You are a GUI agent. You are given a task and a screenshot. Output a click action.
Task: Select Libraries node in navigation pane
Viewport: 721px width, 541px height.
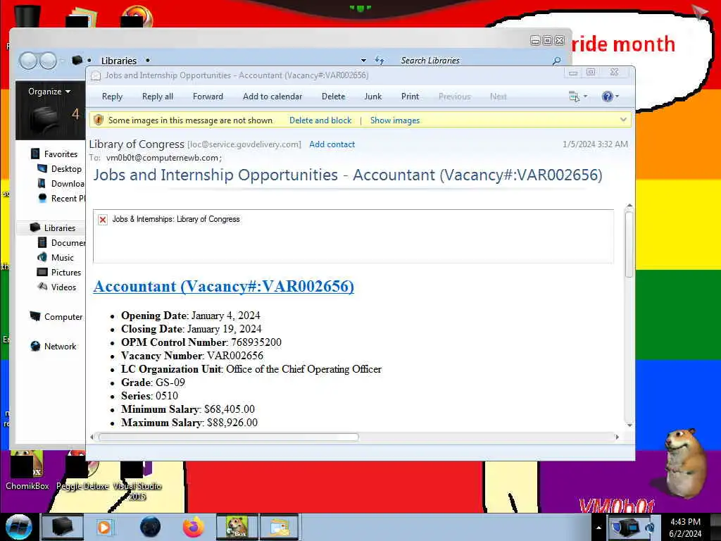(x=52, y=228)
